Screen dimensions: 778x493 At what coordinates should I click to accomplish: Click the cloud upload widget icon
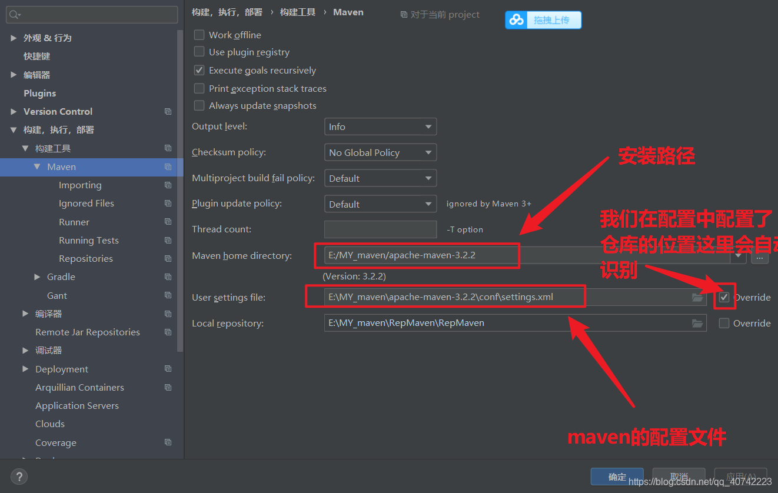coord(517,20)
